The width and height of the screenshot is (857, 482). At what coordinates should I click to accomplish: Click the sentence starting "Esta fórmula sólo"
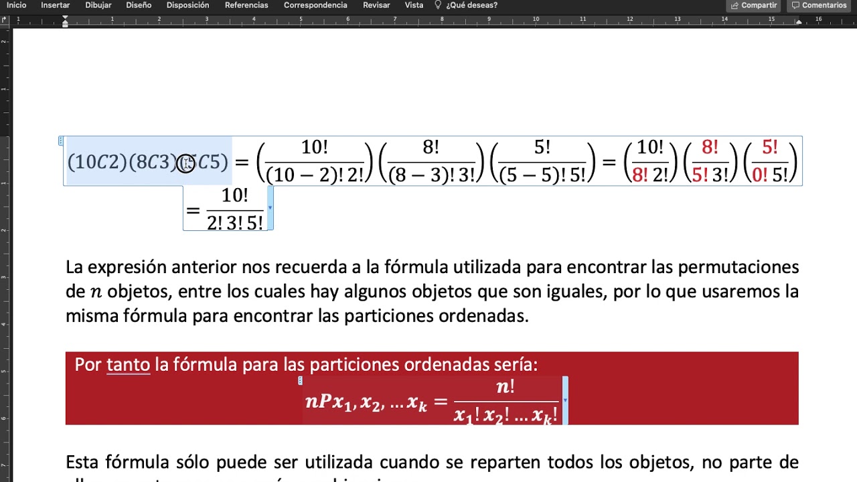point(432,463)
